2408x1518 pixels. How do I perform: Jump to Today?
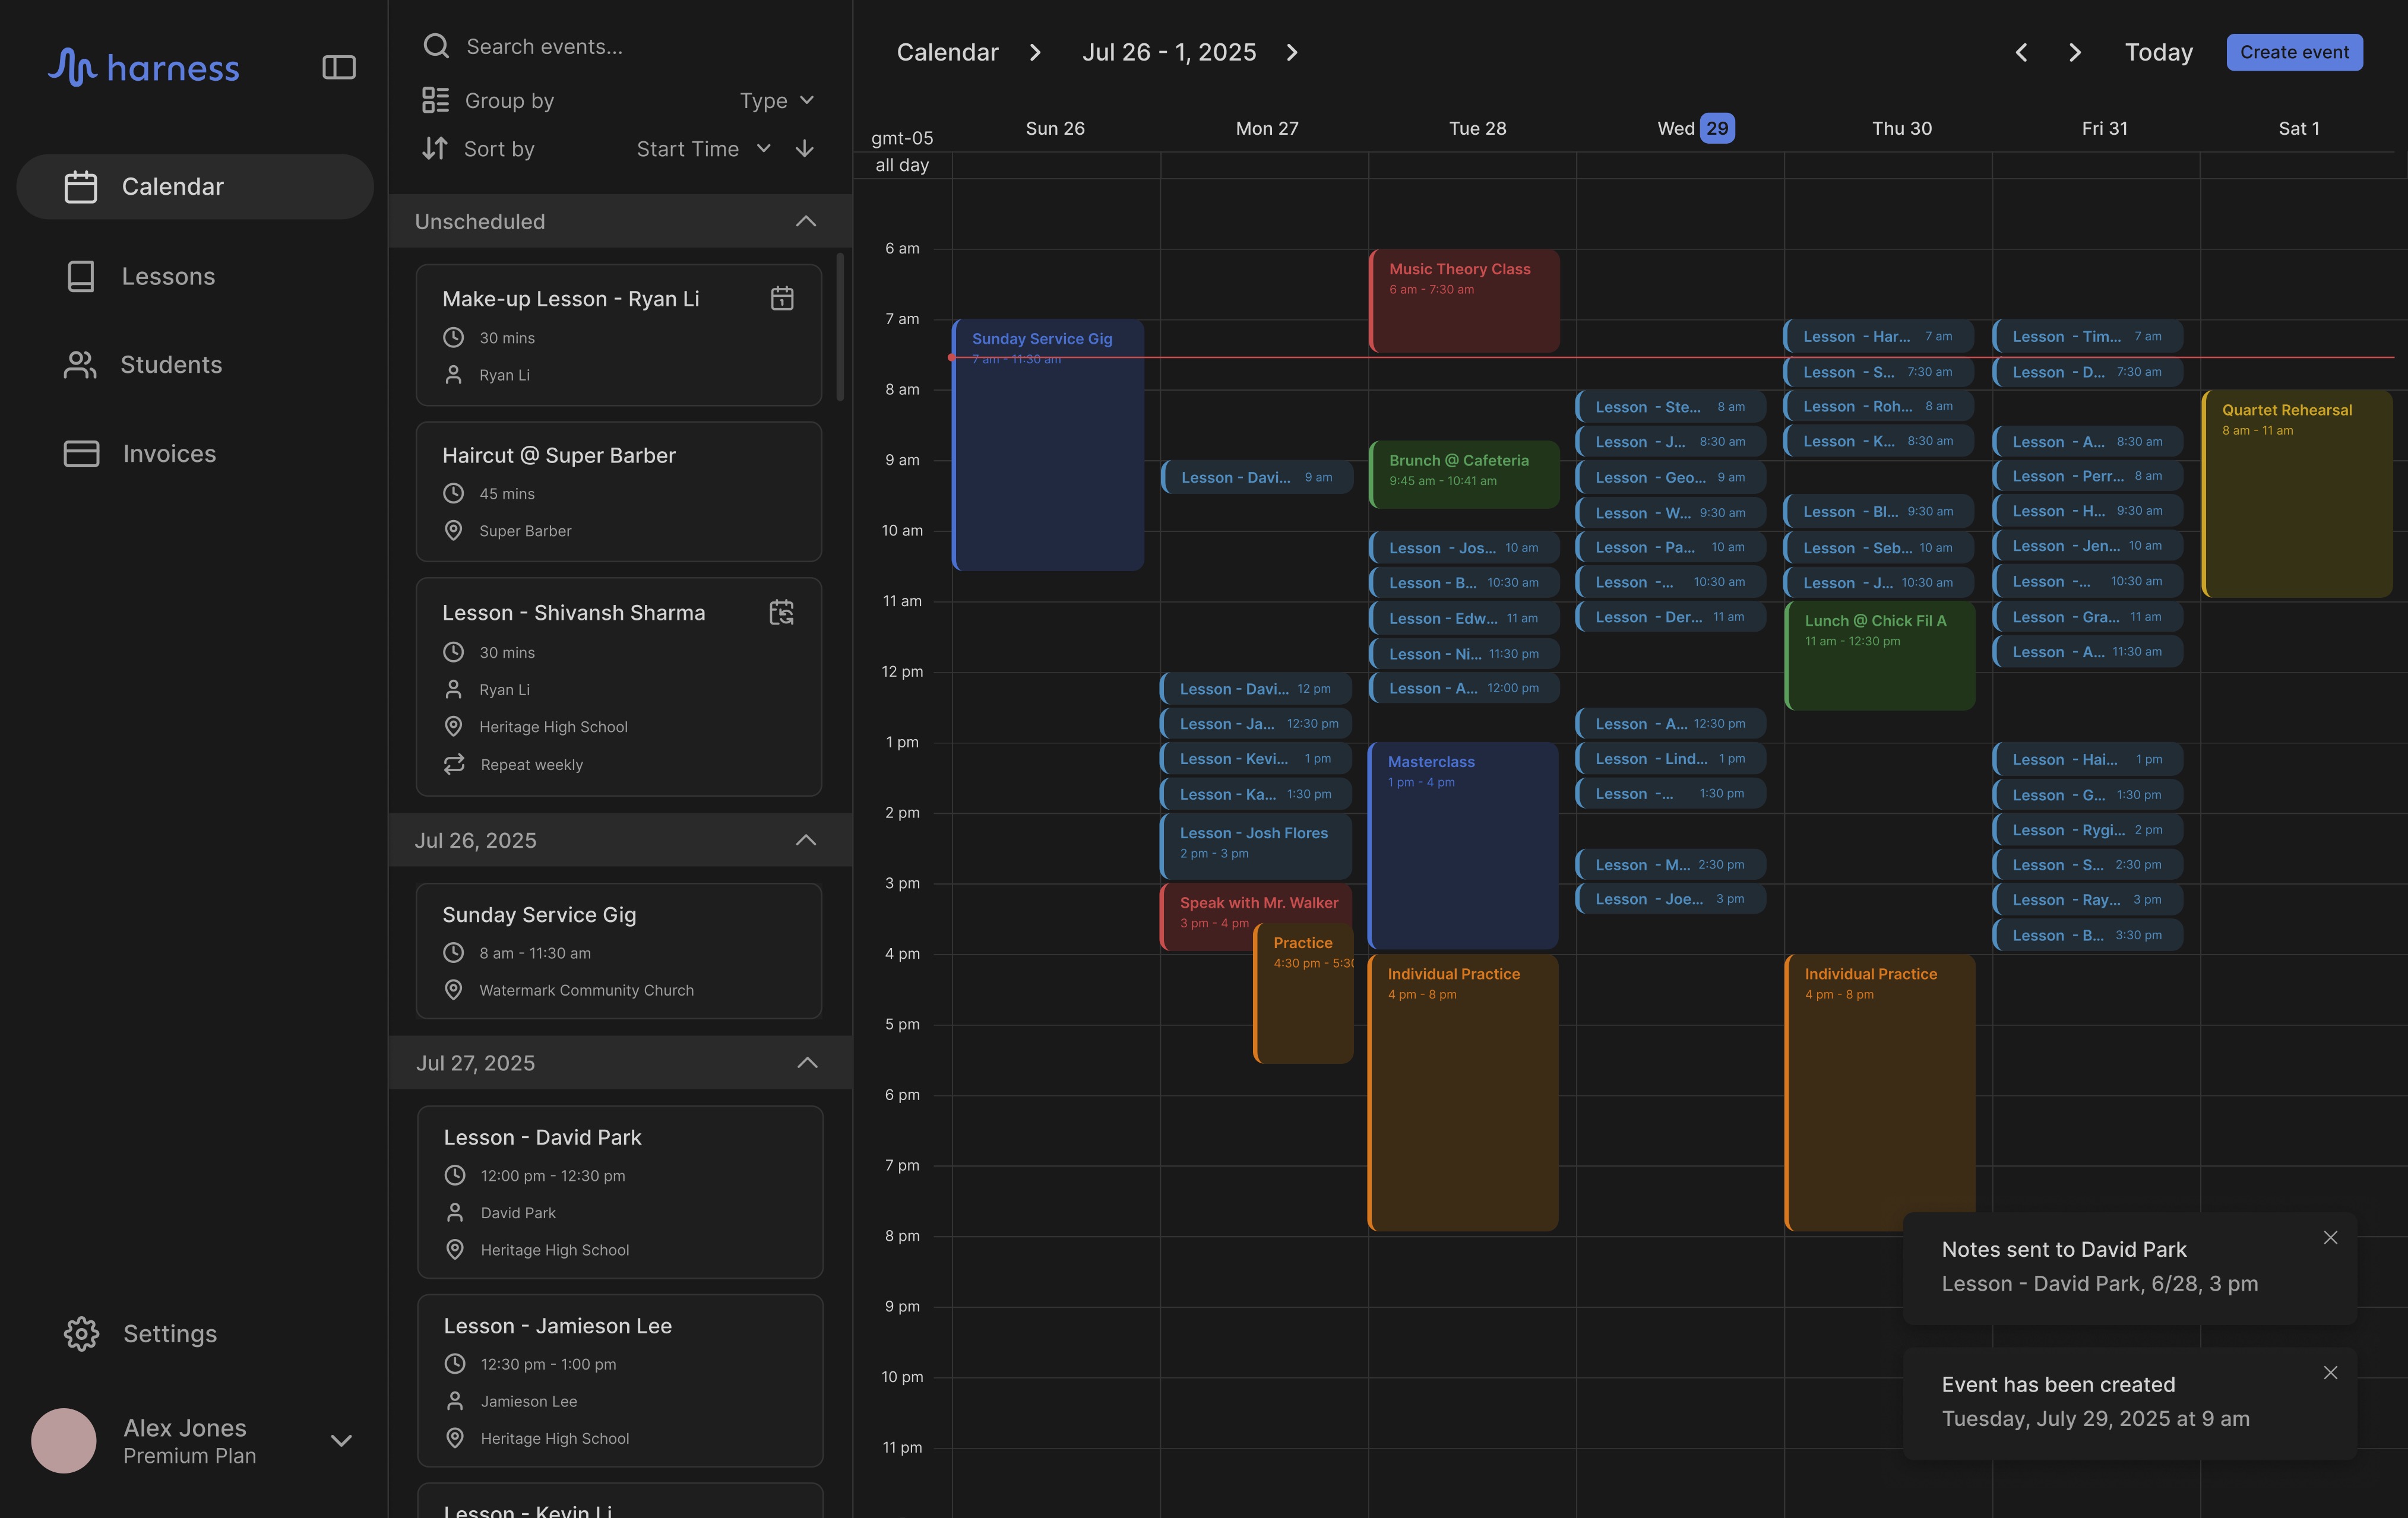click(2159, 52)
